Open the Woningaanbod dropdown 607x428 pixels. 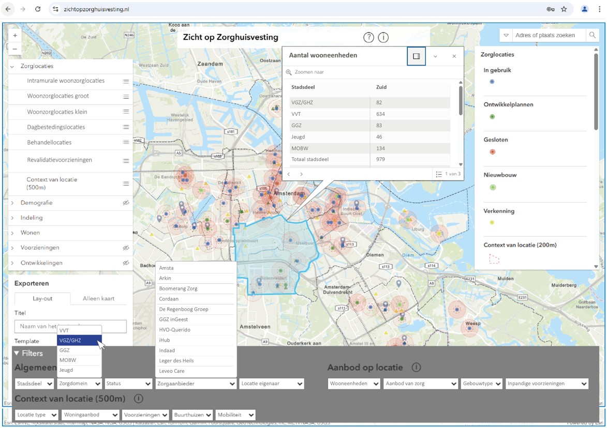(90, 415)
